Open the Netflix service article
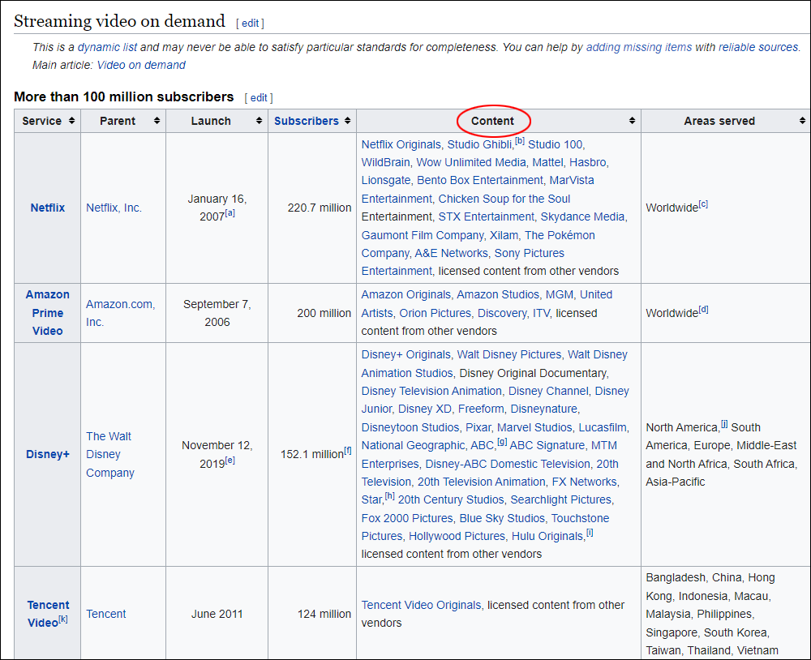The image size is (811, 660). (x=48, y=208)
